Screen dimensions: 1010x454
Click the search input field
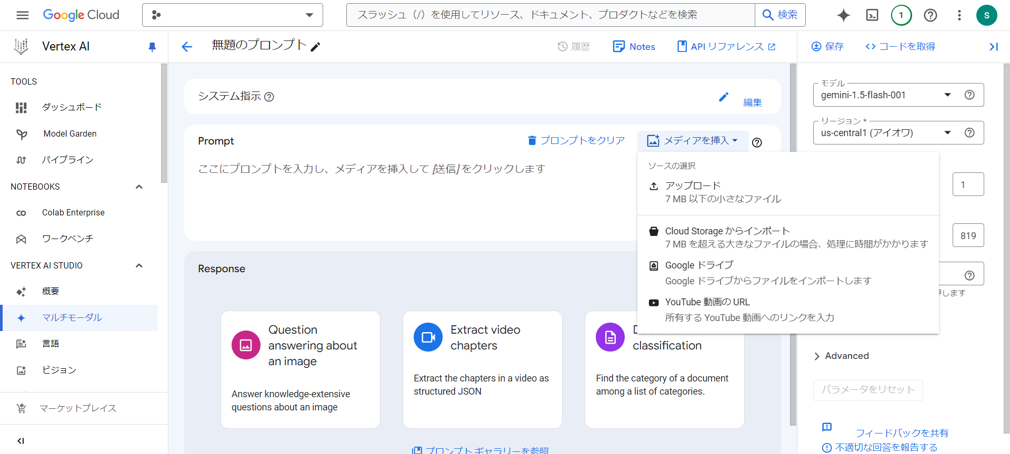click(551, 15)
